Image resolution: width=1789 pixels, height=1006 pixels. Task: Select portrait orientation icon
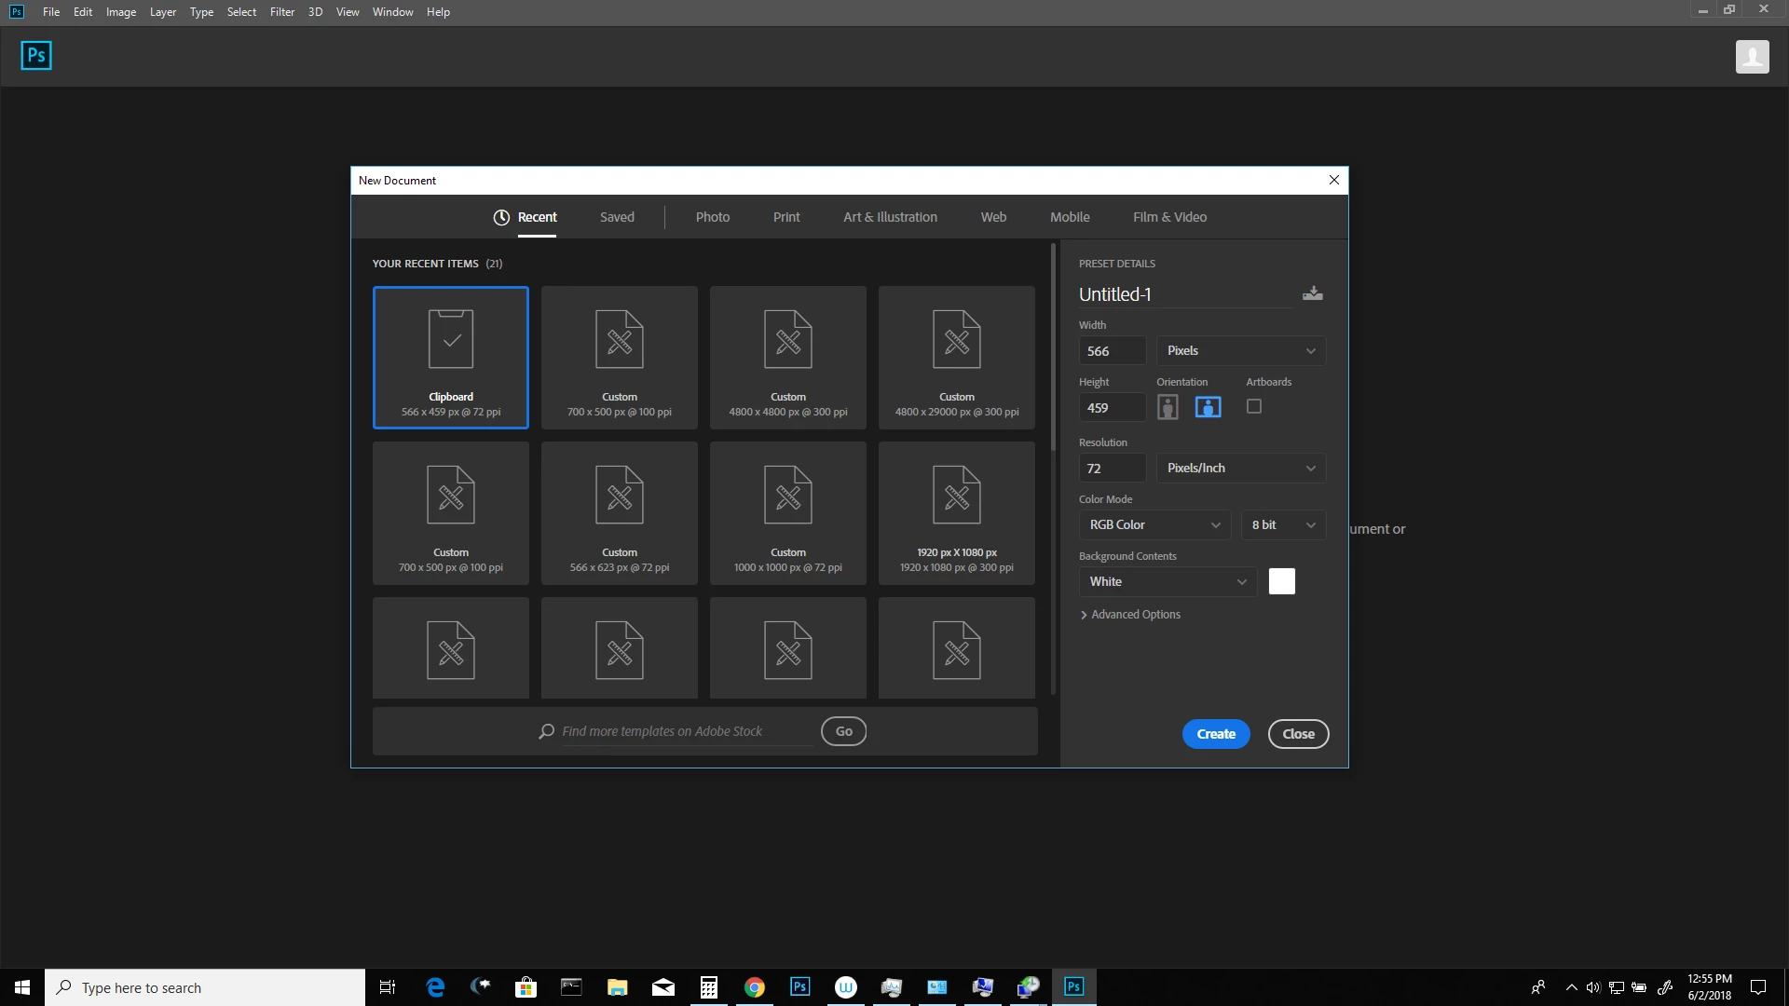click(x=1168, y=407)
